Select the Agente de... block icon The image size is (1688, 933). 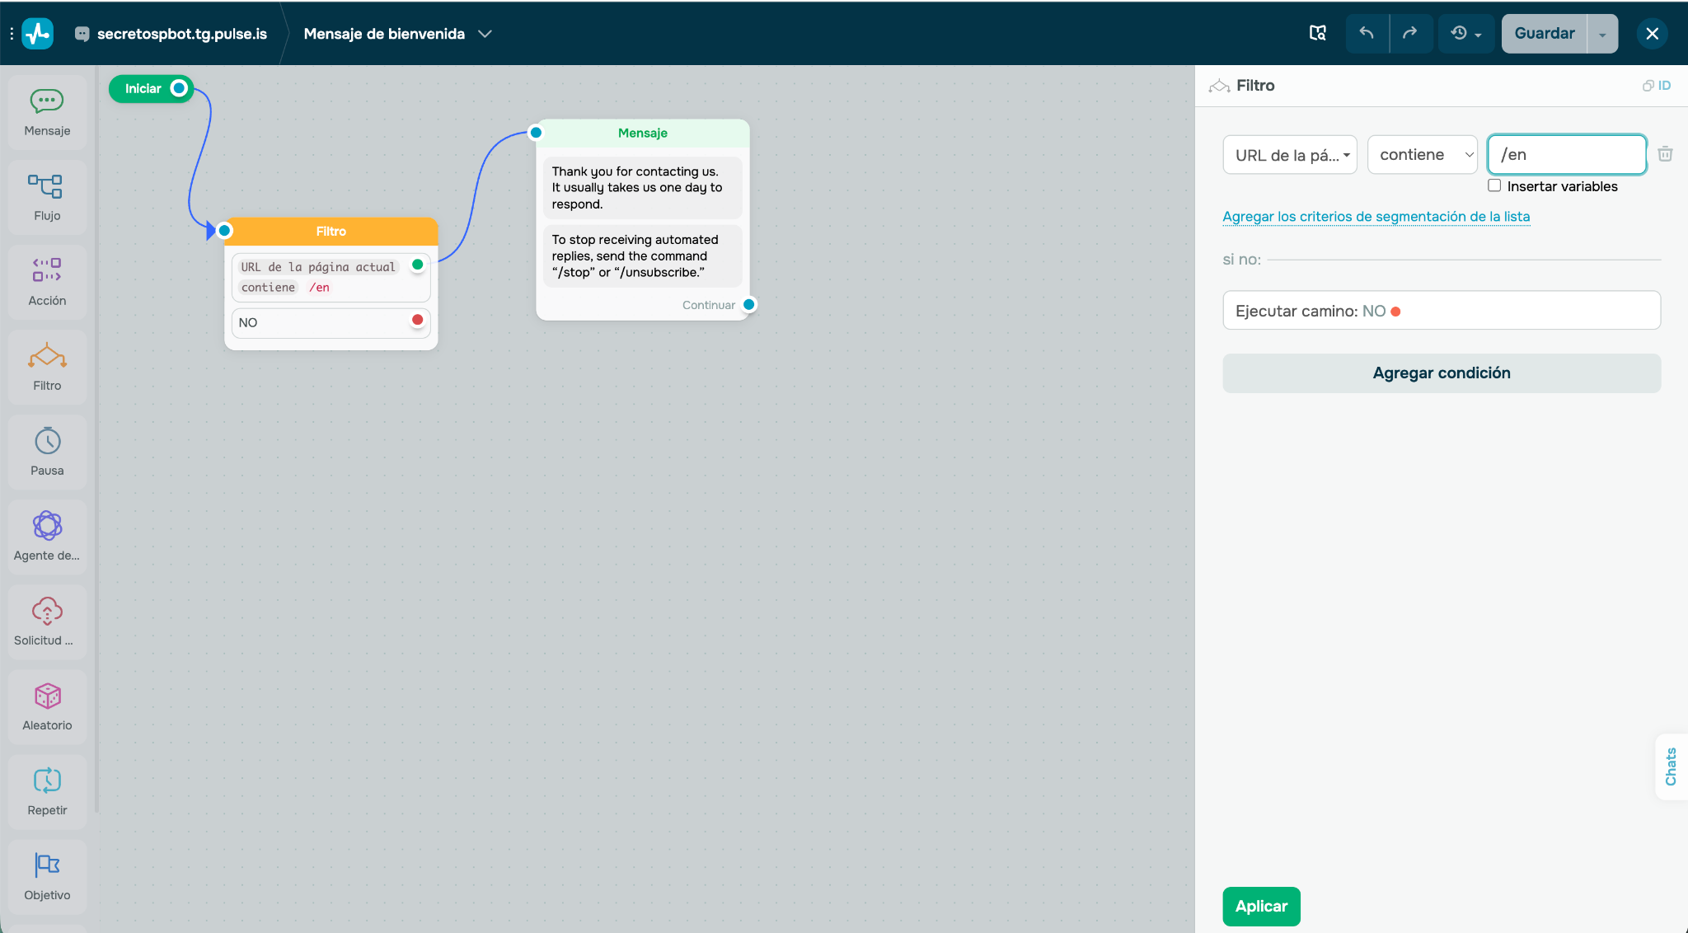(47, 525)
